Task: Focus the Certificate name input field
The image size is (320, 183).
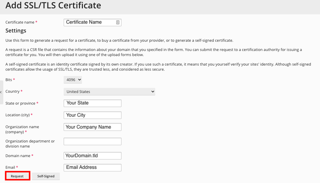Action: (90, 22)
